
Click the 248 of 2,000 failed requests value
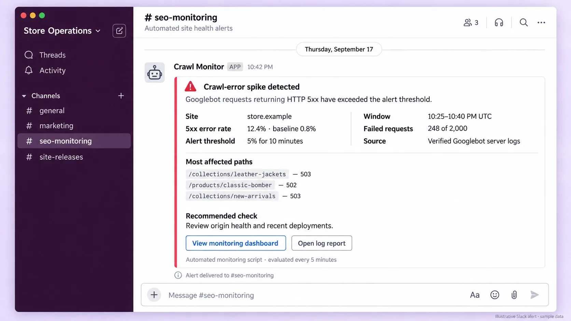point(447,129)
